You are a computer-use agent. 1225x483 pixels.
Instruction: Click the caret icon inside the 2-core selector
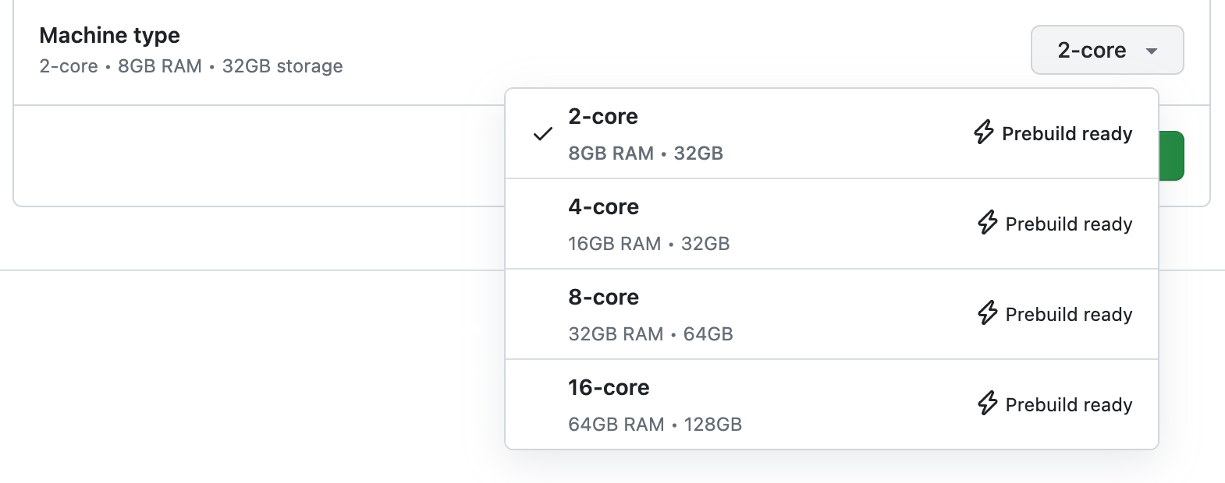click(x=1153, y=51)
